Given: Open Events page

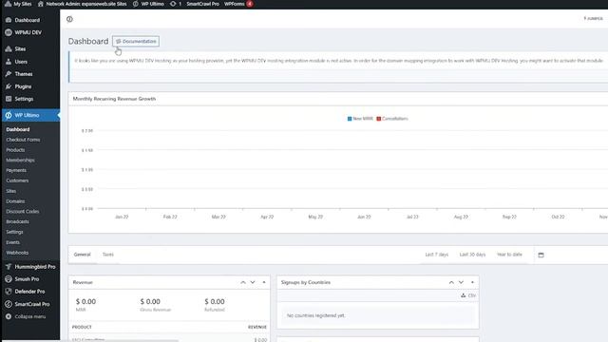Looking at the screenshot, I should 12,242.
